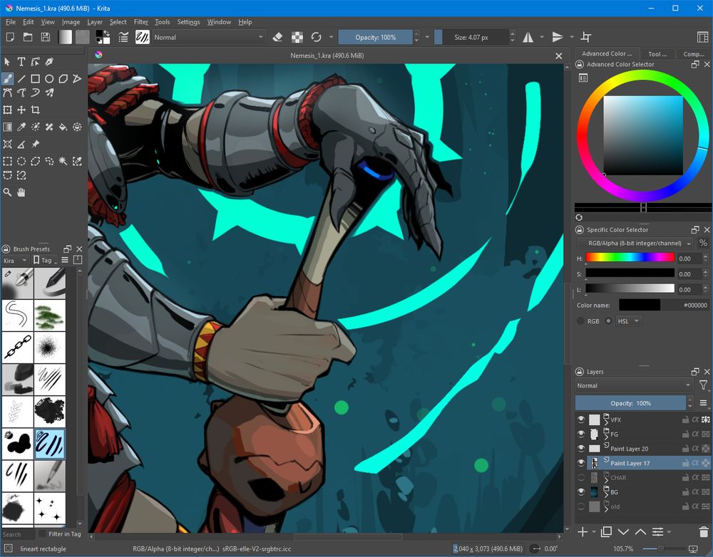The width and height of the screenshot is (713, 557).
Task: Click the horizontal mirror tool icon
Action: 528,37
